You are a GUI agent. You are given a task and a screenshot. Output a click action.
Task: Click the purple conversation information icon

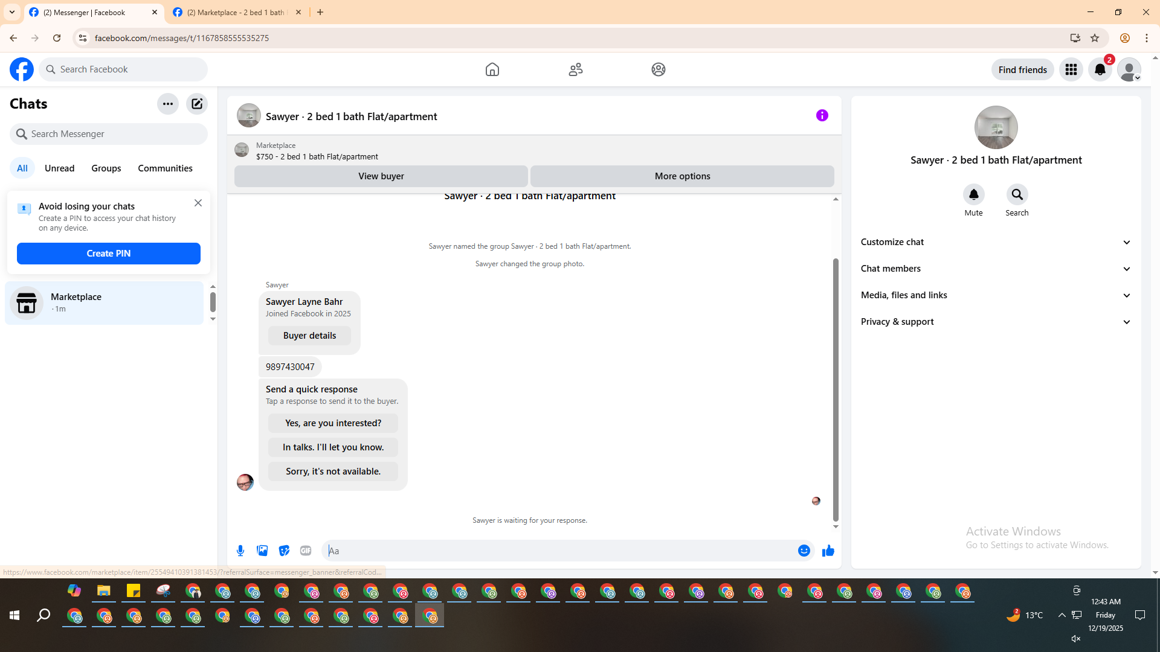(x=822, y=115)
